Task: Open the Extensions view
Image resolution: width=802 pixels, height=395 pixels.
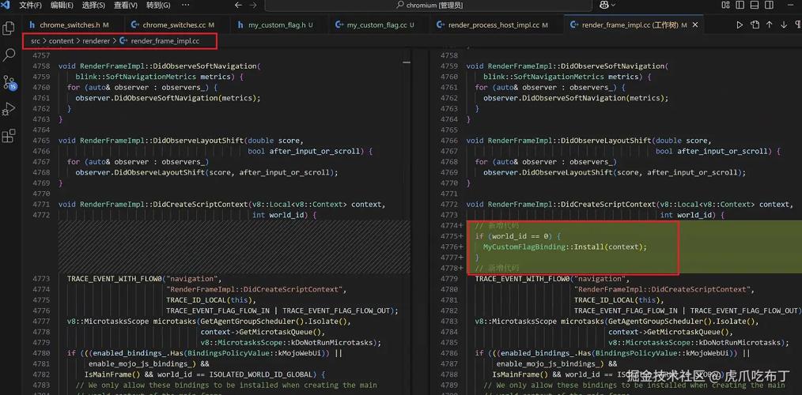Action: pos(9,136)
